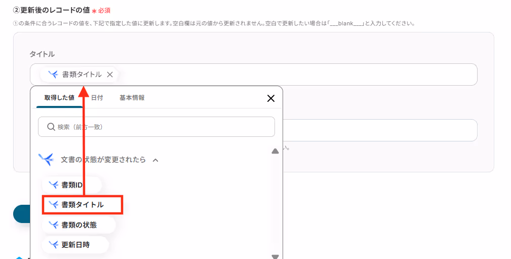Select the 書類ID value chip
This screenshot has height=259, width=511.
[72, 185]
